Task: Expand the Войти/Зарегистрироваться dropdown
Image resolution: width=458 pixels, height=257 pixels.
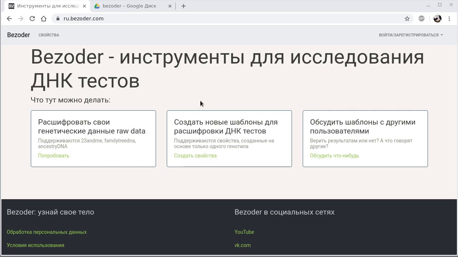Action: [x=411, y=35]
